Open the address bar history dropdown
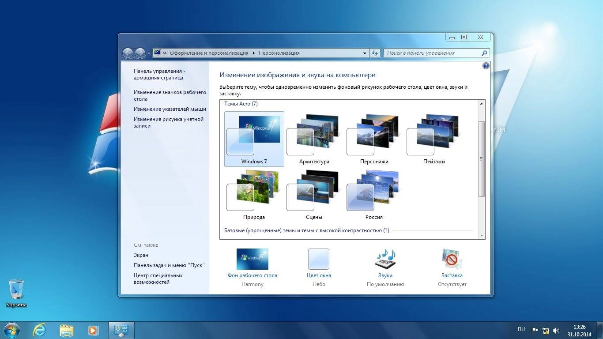The width and height of the screenshot is (603, 339). click(365, 53)
